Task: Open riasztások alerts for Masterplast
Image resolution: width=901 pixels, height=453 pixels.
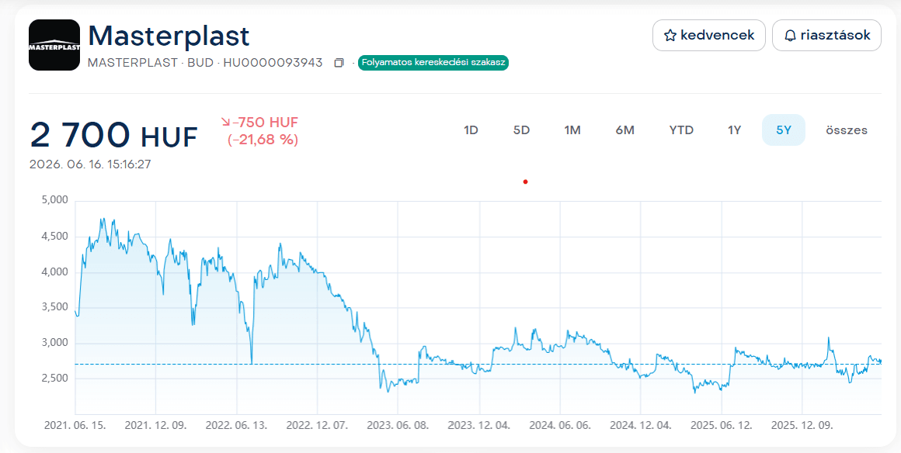Action: 827,35
